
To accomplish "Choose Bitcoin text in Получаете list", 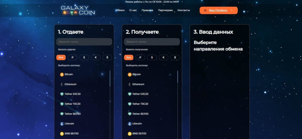I will pyautogui.click(x=137, y=74).
